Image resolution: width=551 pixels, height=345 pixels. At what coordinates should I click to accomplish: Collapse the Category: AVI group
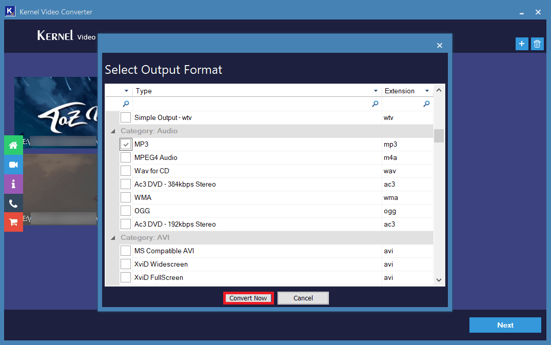tap(113, 238)
